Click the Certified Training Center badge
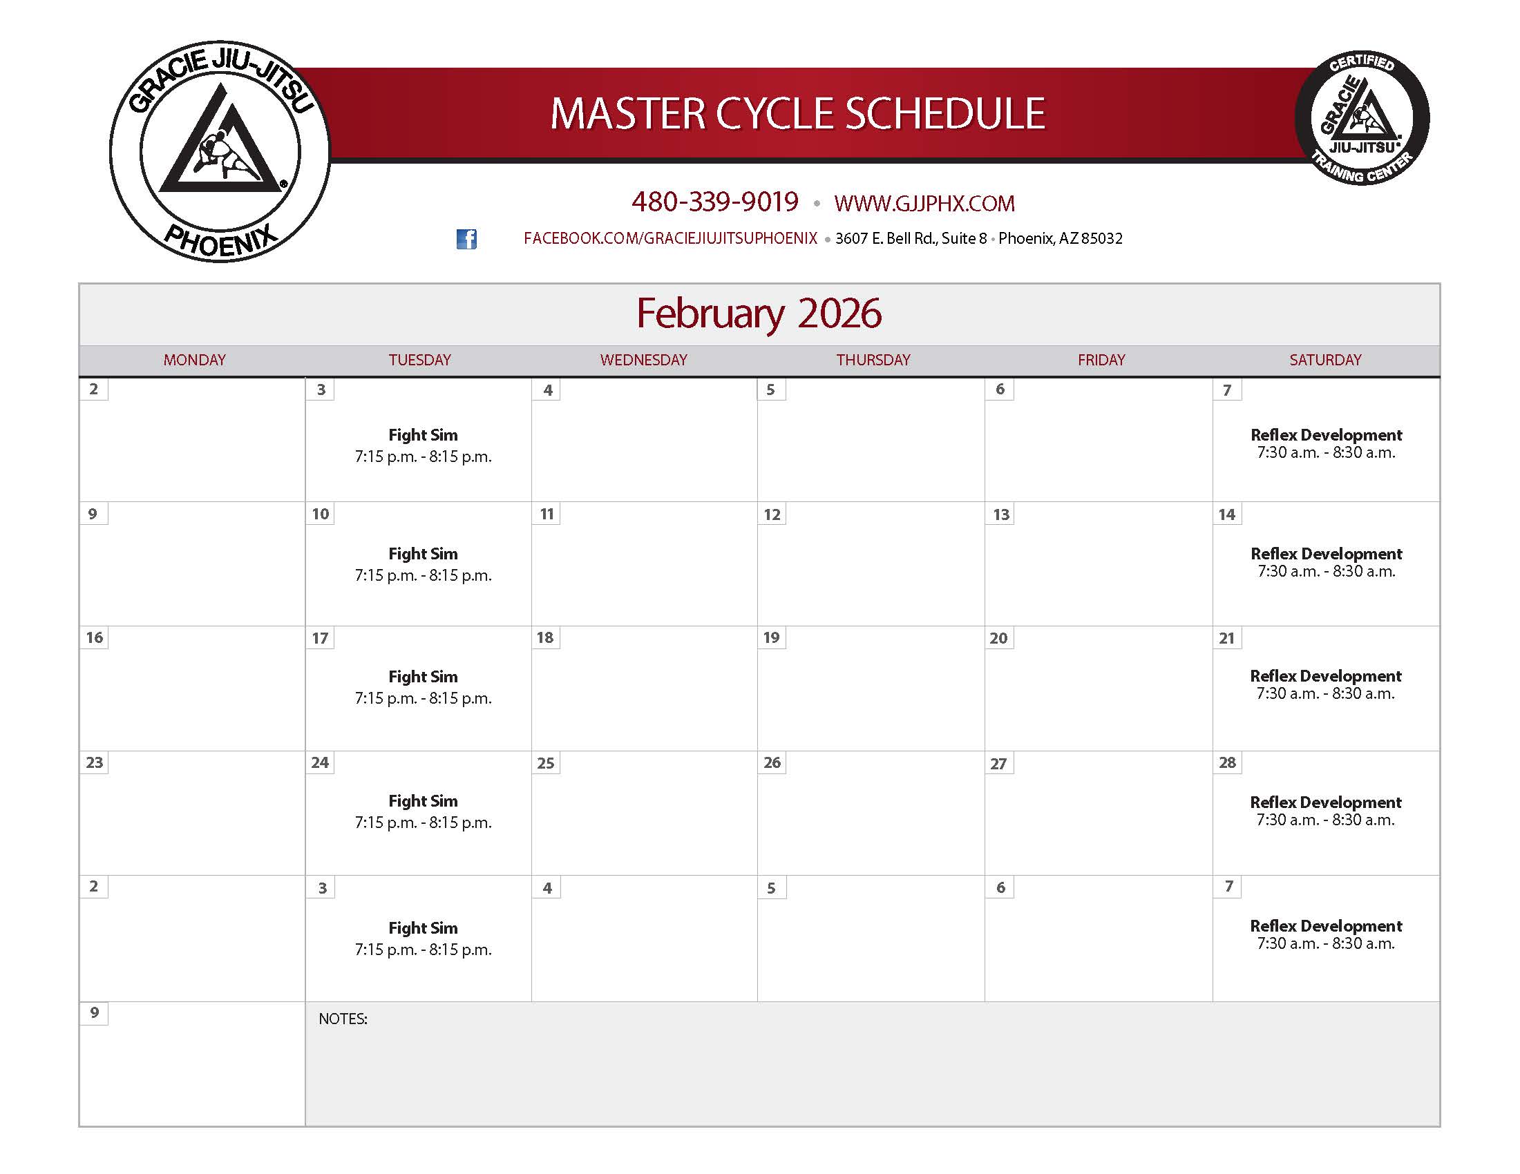 1361,118
